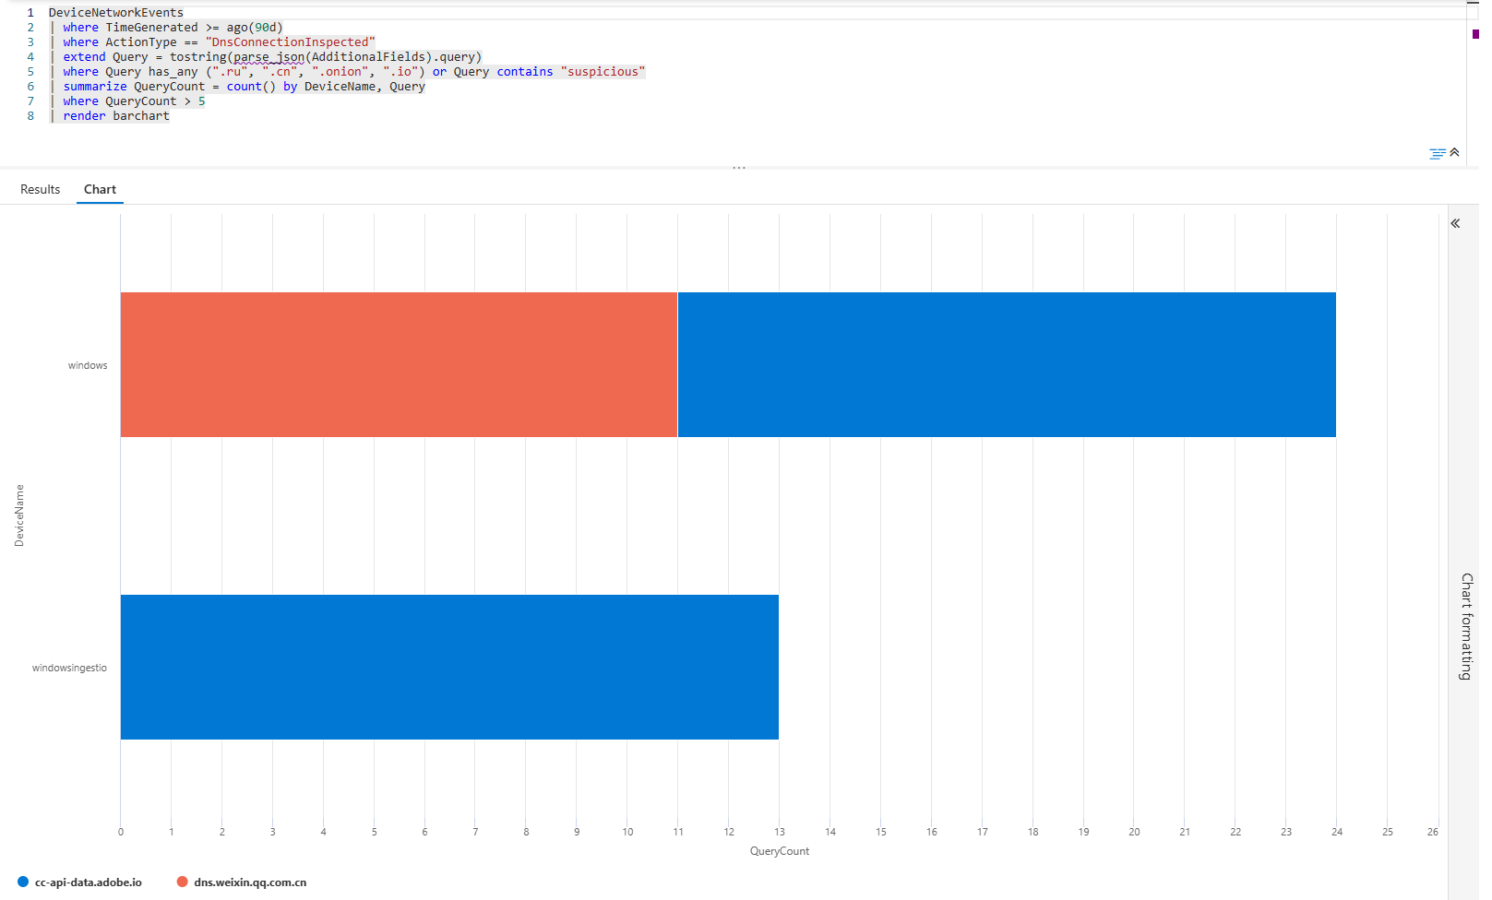Collapse the query editor with double-chevron up
This screenshot has width=1492, height=900.
point(1454,152)
